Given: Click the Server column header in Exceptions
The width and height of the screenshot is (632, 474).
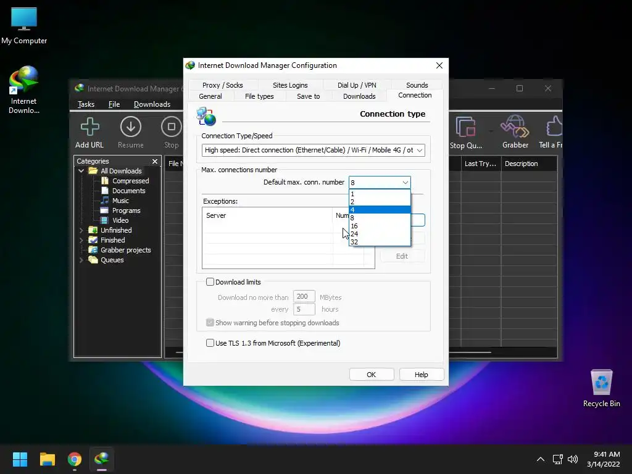Looking at the screenshot, I should 267,215.
